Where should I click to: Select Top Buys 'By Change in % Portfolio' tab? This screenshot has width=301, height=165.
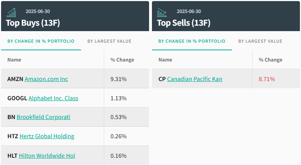[41, 41]
